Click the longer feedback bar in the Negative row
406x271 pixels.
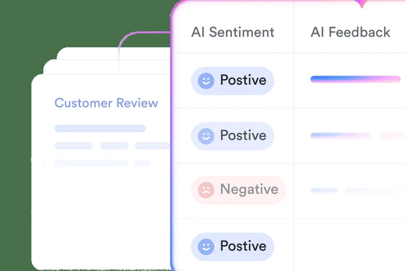375,191
